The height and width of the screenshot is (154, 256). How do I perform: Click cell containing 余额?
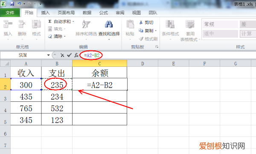[99, 72]
